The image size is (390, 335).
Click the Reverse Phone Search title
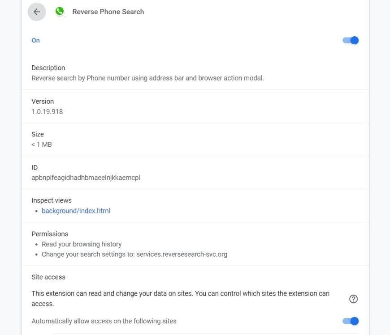click(108, 12)
